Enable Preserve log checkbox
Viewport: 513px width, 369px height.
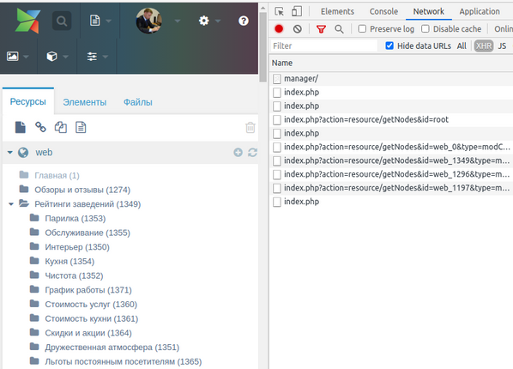[362, 29]
